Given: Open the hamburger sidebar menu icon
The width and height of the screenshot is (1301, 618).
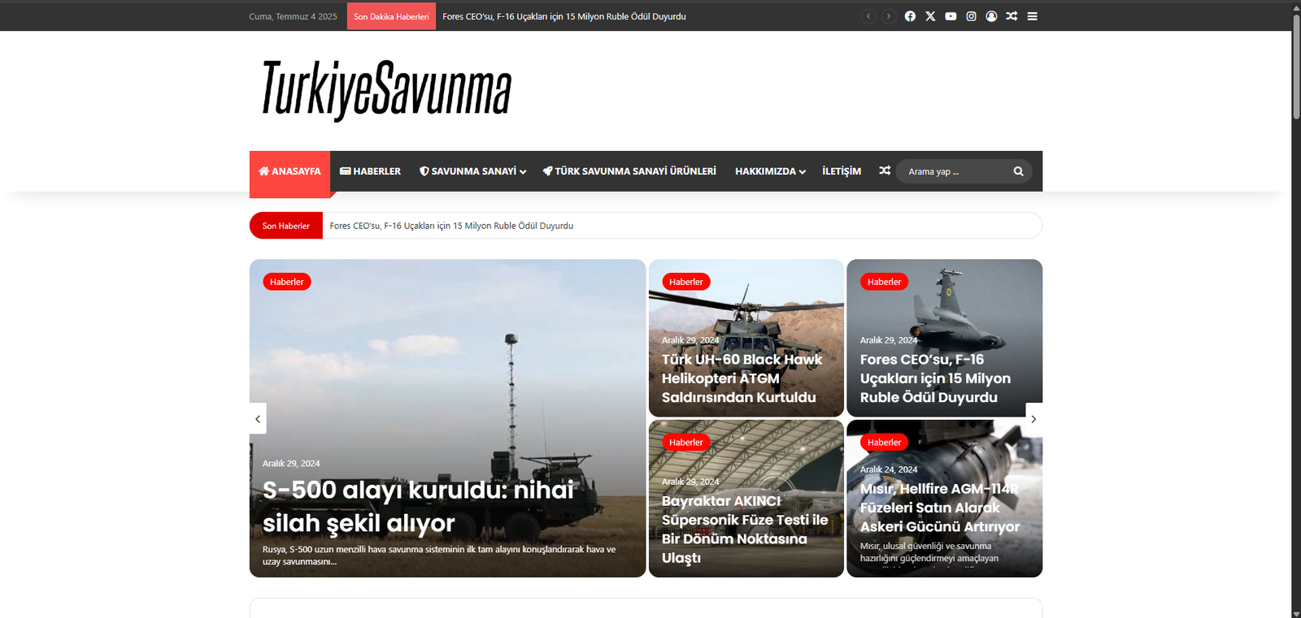Looking at the screenshot, I should tap(1032, 16).
